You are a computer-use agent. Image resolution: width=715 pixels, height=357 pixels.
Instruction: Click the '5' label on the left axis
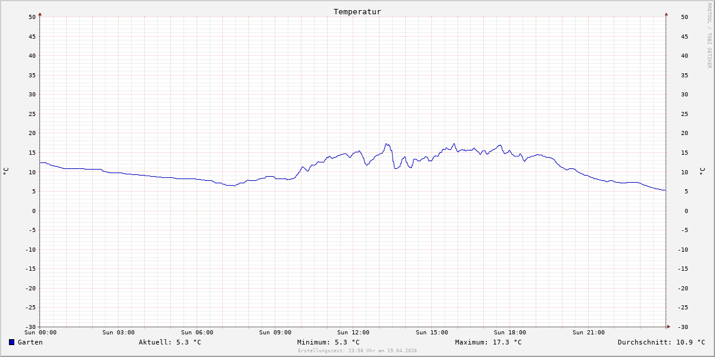point(34,192)
